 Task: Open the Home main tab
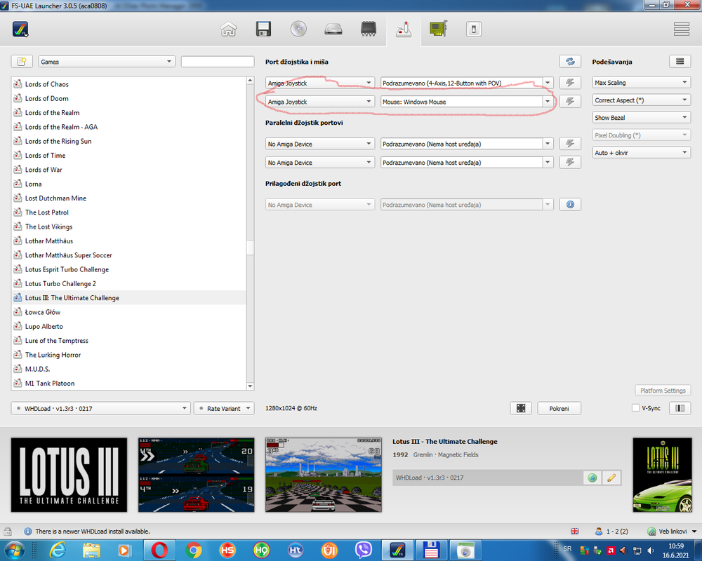click(x=228, y=29)
